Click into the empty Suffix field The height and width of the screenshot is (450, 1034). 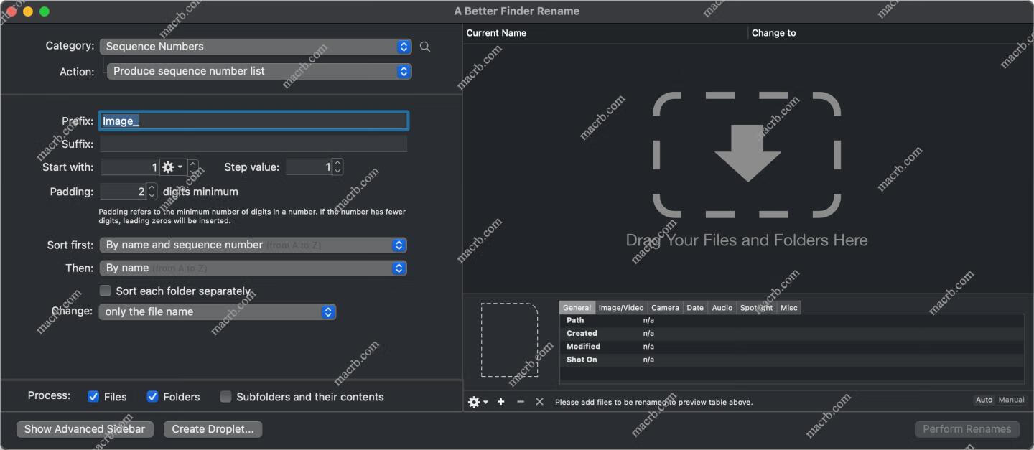[x=253, y=144]
